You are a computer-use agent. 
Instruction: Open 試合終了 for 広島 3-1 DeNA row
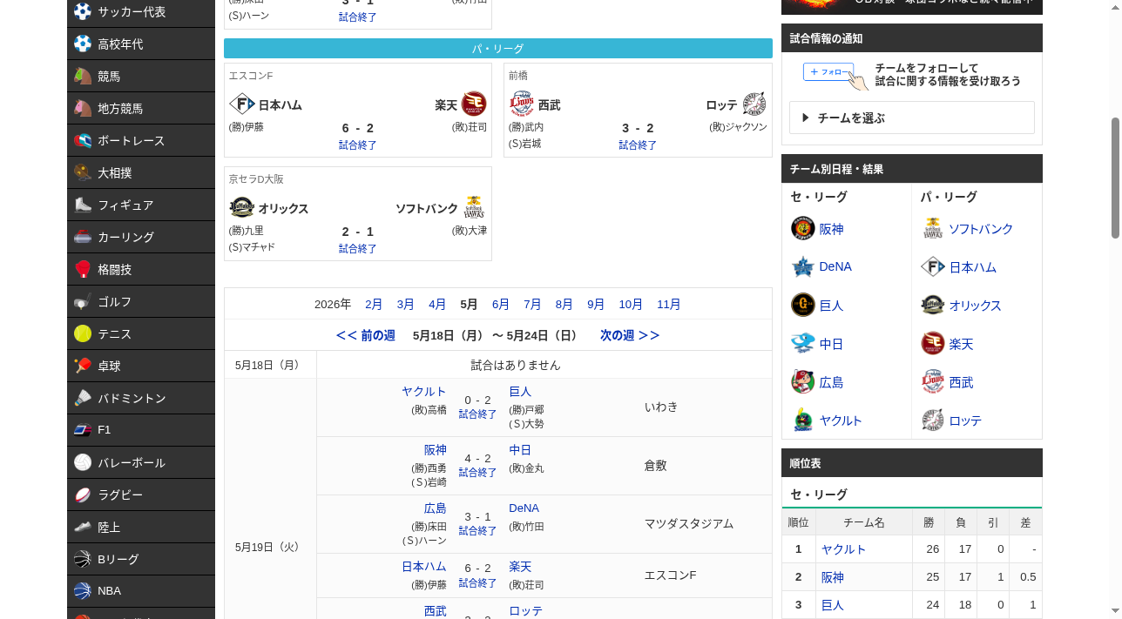(x=477, y=530)
